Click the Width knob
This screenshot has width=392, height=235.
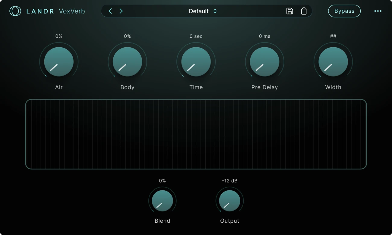point(333,62)
